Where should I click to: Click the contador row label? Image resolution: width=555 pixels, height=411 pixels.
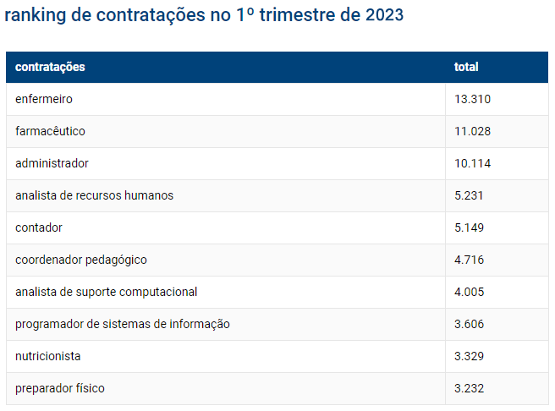(x=39, y=227)
